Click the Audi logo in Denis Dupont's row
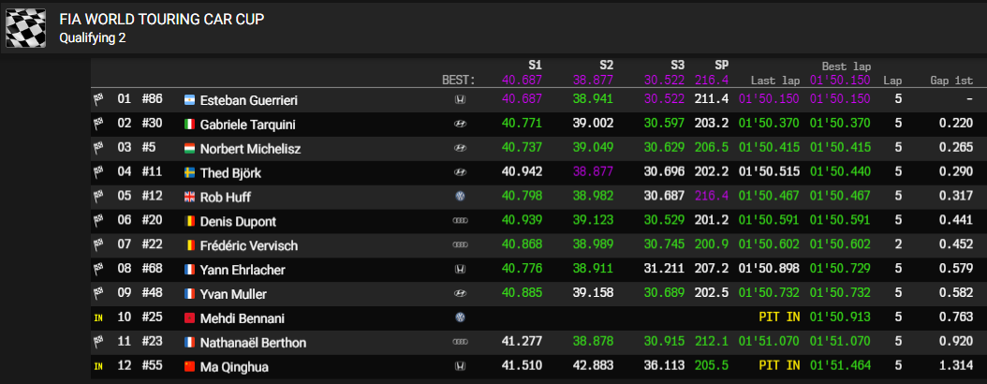 tap(460, 221)
